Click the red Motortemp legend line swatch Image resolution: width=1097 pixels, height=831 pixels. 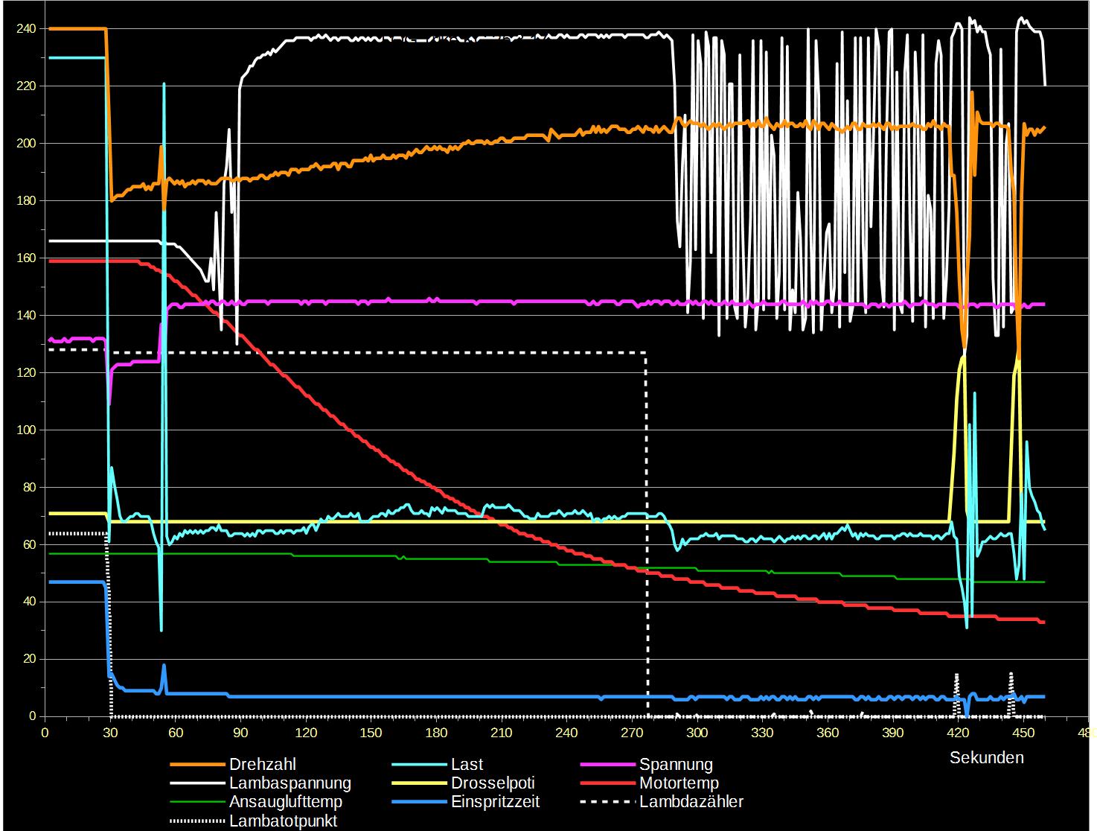[606, 783]
